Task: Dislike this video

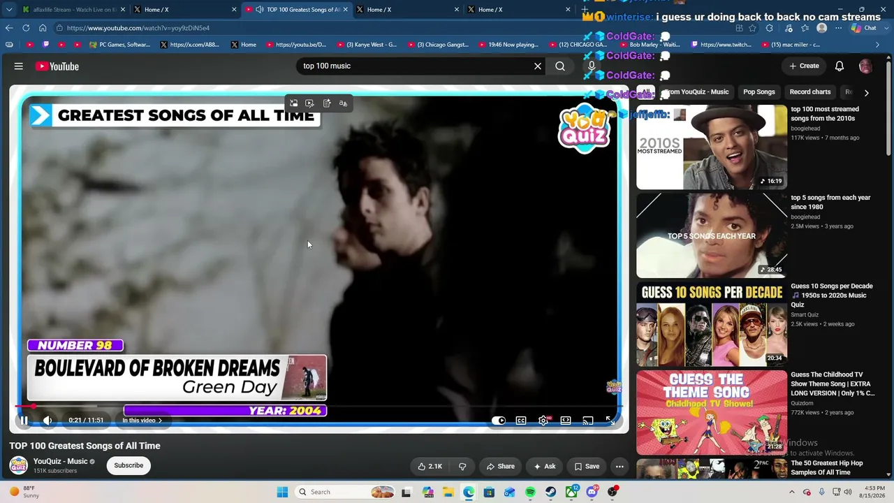Action: tap(462, 467)
